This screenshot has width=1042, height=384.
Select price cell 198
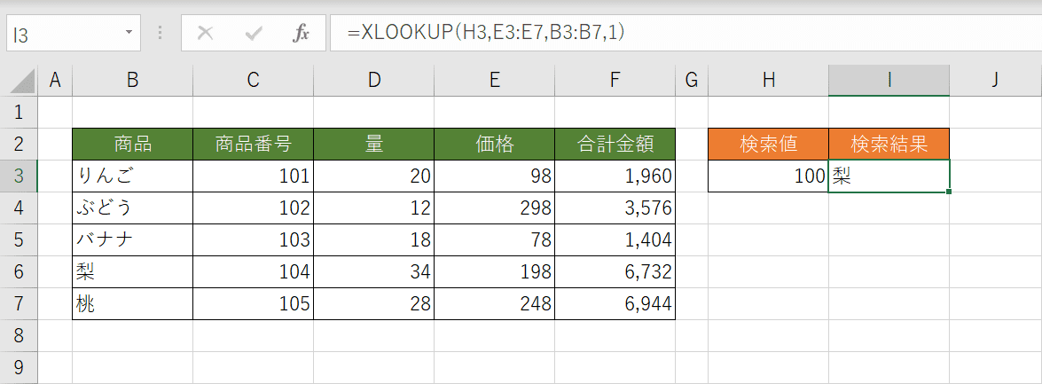tap(495, 271)
